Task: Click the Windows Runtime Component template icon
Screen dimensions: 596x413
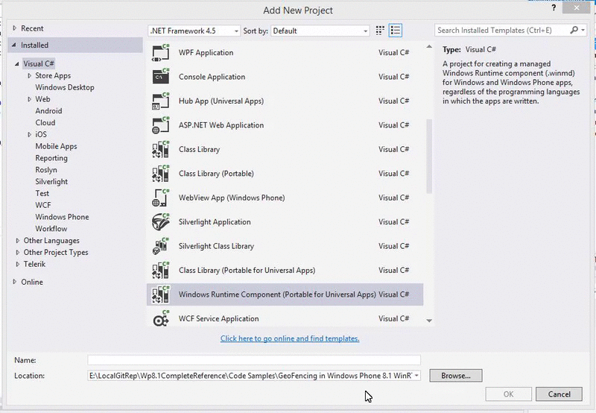Action: tap(160, 294)
